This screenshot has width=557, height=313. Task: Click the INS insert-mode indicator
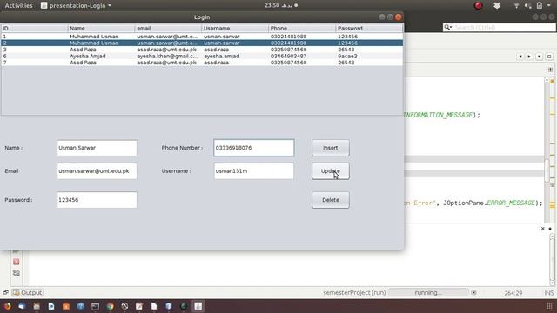pyautogui.click(x=549, y=293)
